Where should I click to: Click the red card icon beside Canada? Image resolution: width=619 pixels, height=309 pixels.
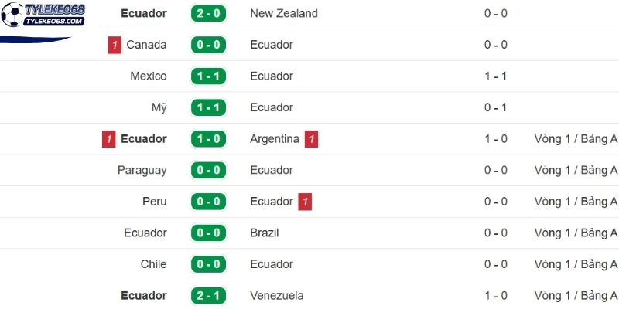pos(115,45)
